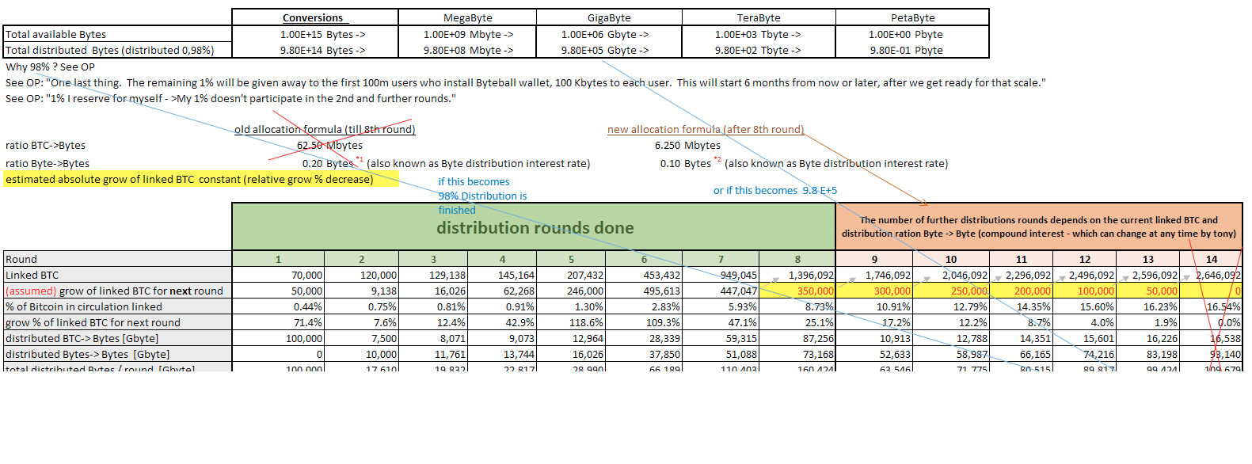Click the blue '98% Distribution is' note

[482, 196]
